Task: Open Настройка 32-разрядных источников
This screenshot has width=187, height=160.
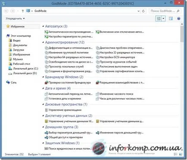Action: (x=120, y=52)
